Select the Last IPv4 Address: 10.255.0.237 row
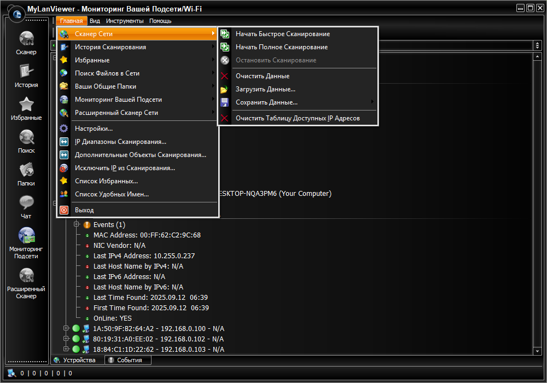547x383 pixels. coord(144,256)
